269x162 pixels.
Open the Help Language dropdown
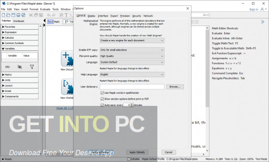(x=132, y=74)
